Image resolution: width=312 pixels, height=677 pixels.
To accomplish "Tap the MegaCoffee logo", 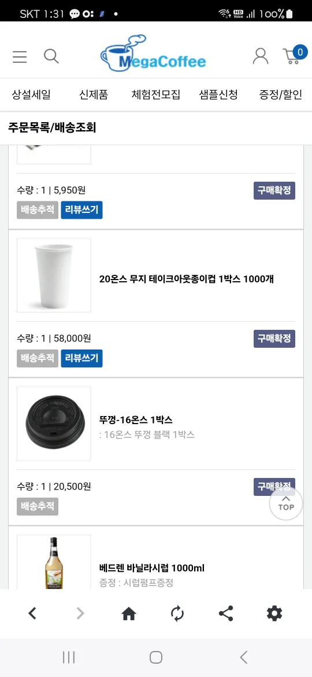I will [153, 53].
